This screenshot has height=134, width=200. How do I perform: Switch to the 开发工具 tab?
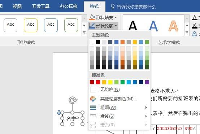click(x=41, y=6)
